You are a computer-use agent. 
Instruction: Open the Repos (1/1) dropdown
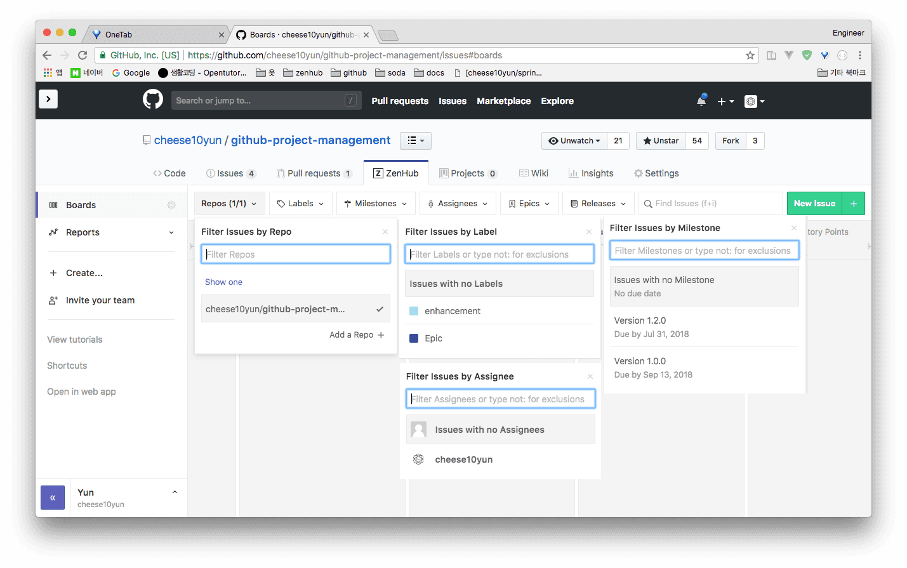229,204
